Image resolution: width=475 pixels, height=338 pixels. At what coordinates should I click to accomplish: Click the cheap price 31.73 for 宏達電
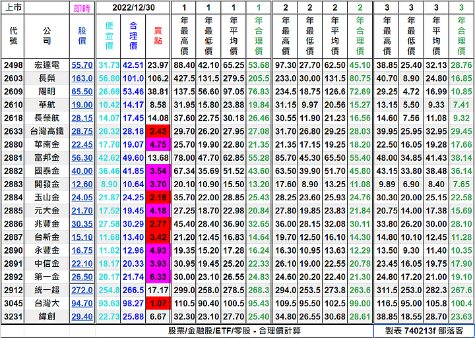tap(109, 65)
